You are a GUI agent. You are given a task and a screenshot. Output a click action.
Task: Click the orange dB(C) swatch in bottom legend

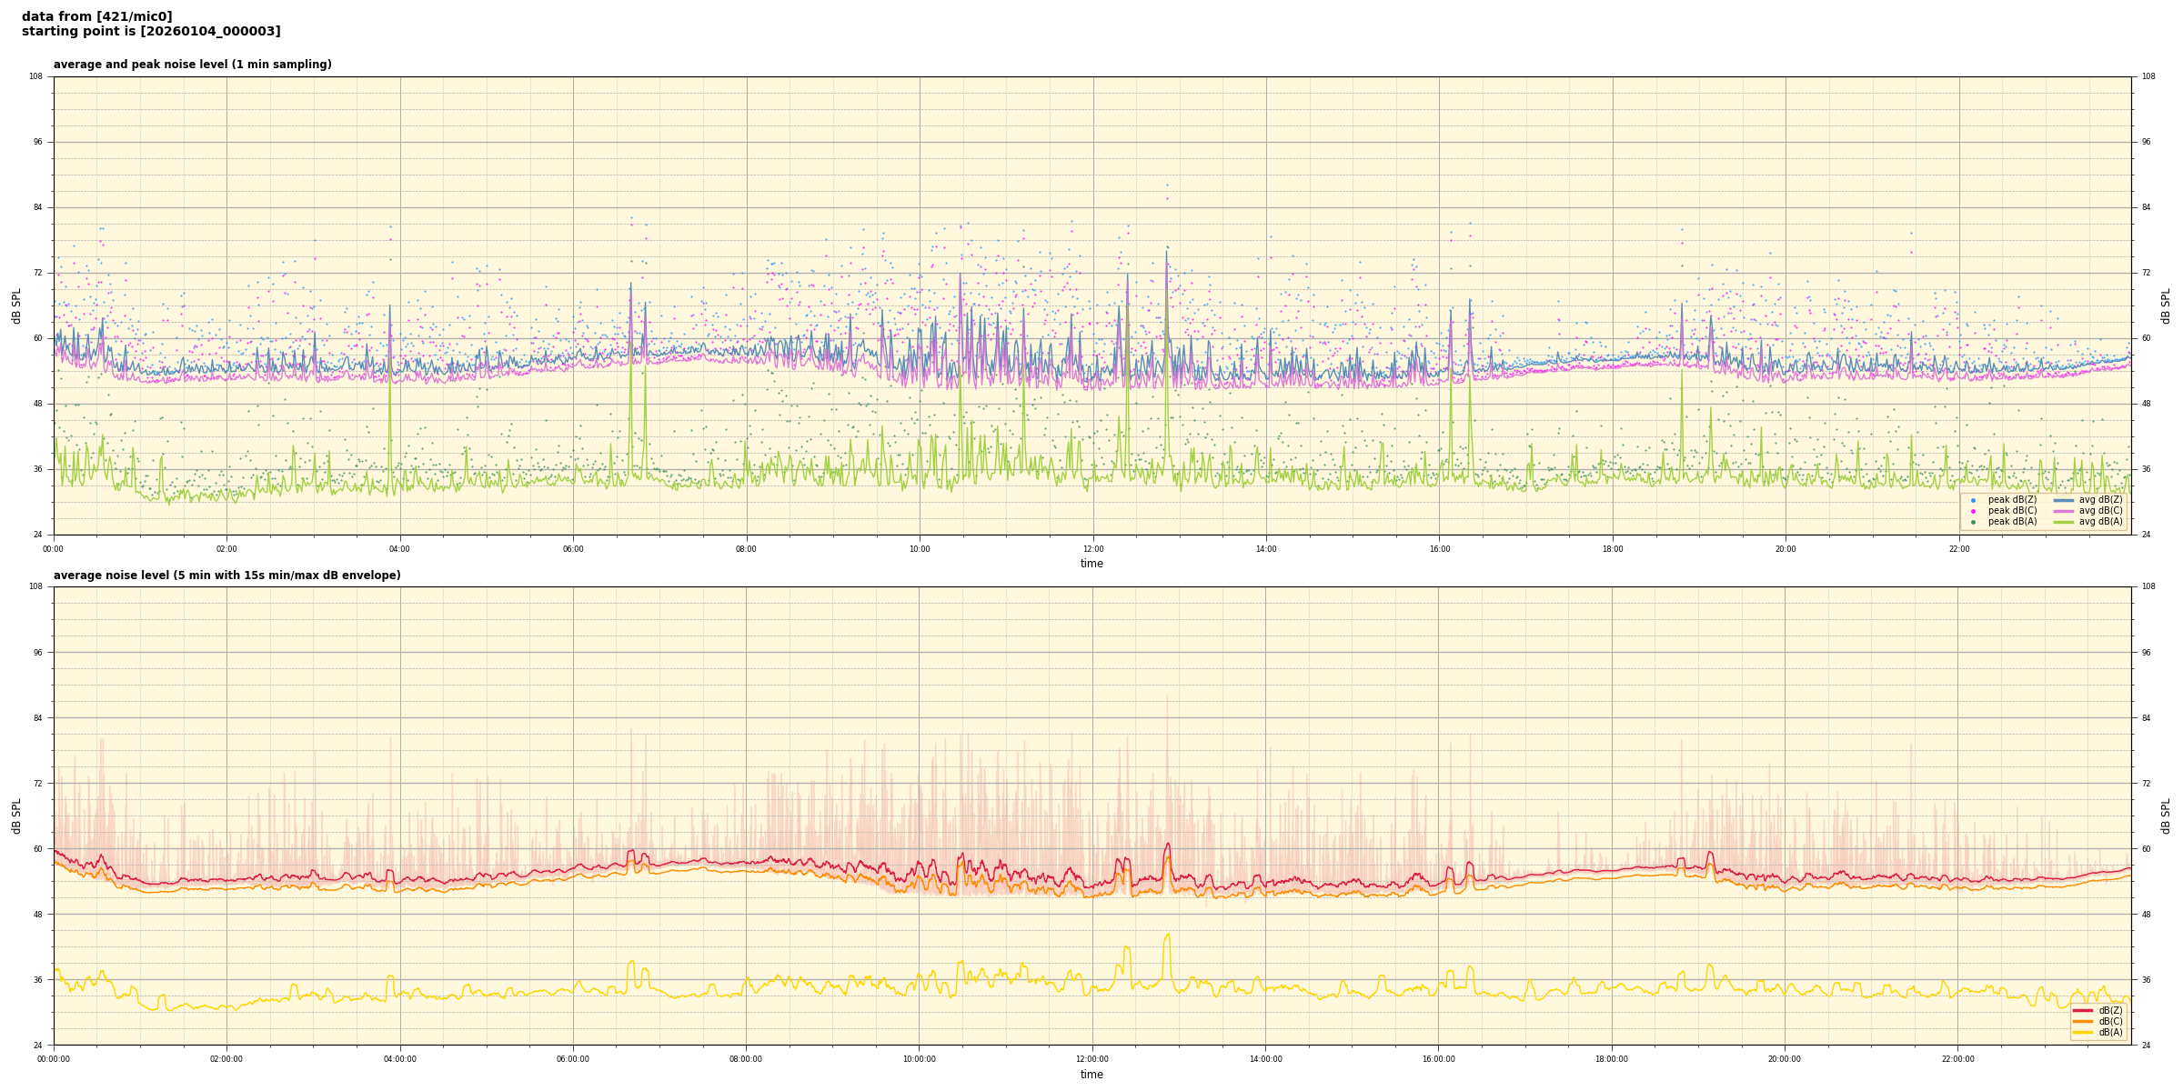tap(2082, 1021)
